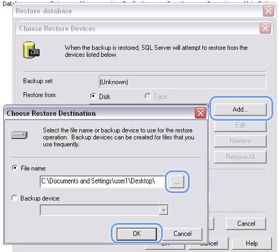Click the Backup set (Unknown) field
This screenshot has width=279, height=252.
(x=182, y=82)
